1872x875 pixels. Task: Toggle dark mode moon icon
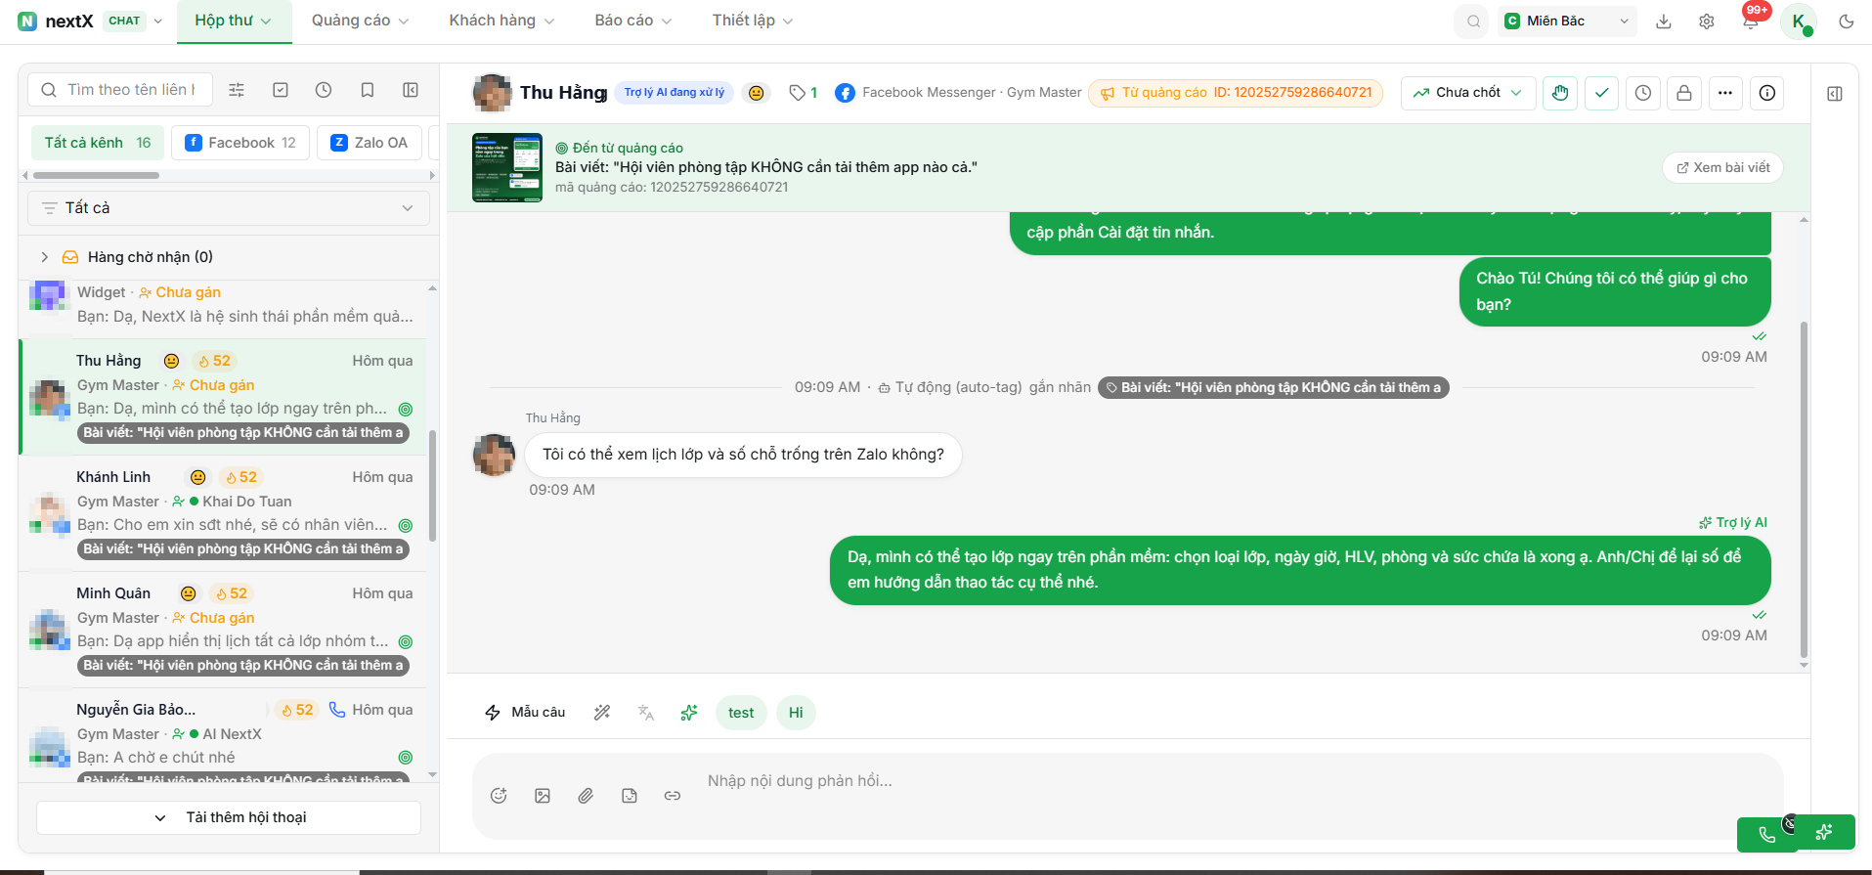pyautogui.click(x=1847, y=22)
